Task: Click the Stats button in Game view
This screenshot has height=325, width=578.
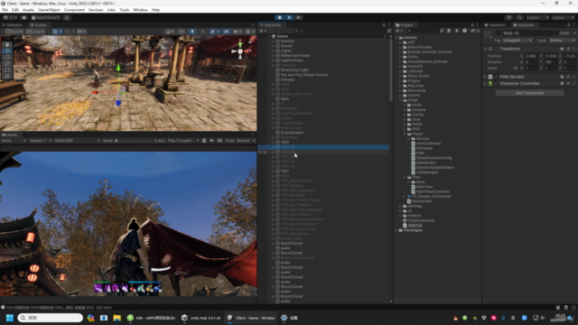Action: click(229, 141)
